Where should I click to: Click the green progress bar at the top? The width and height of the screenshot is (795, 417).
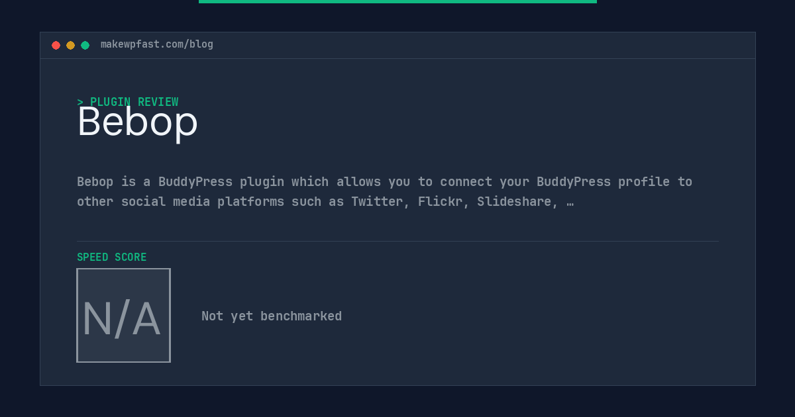[397, 1]
